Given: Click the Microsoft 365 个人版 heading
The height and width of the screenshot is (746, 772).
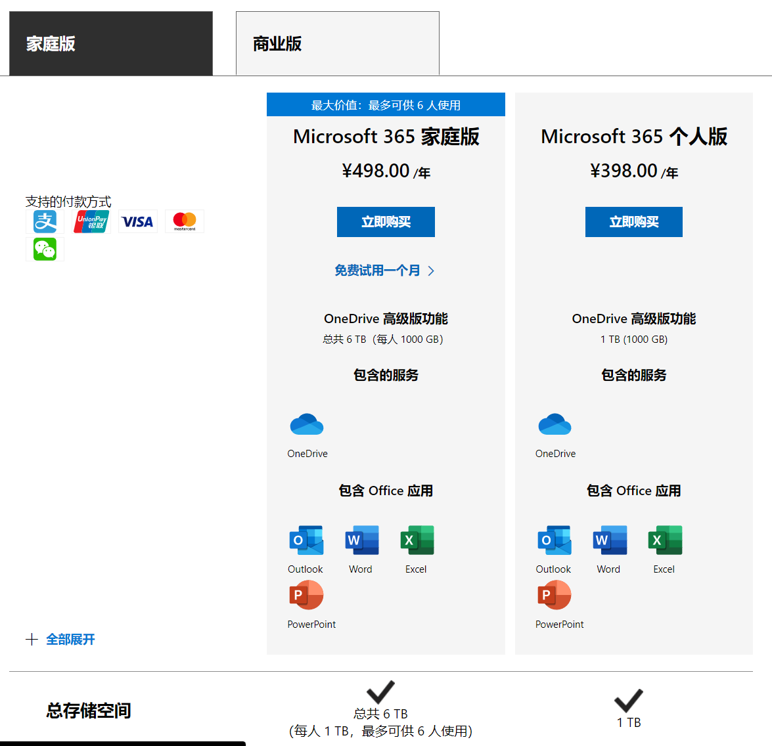Looking at the screenshot, I should [634, 137].
